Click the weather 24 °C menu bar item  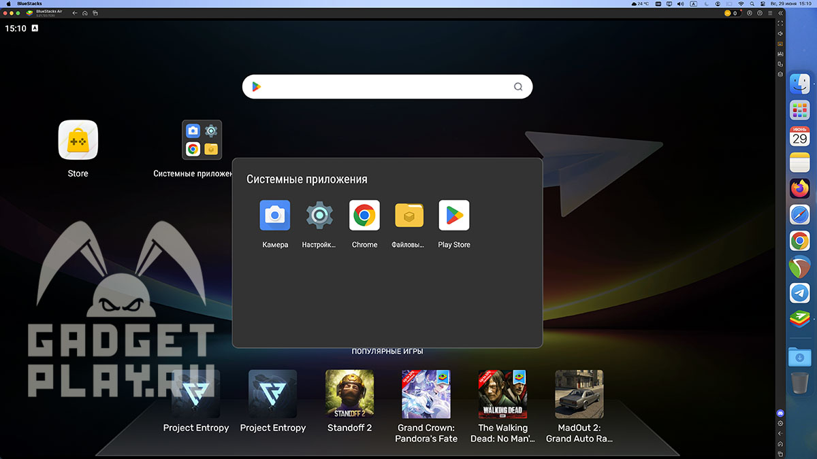[x=640, y=3]
